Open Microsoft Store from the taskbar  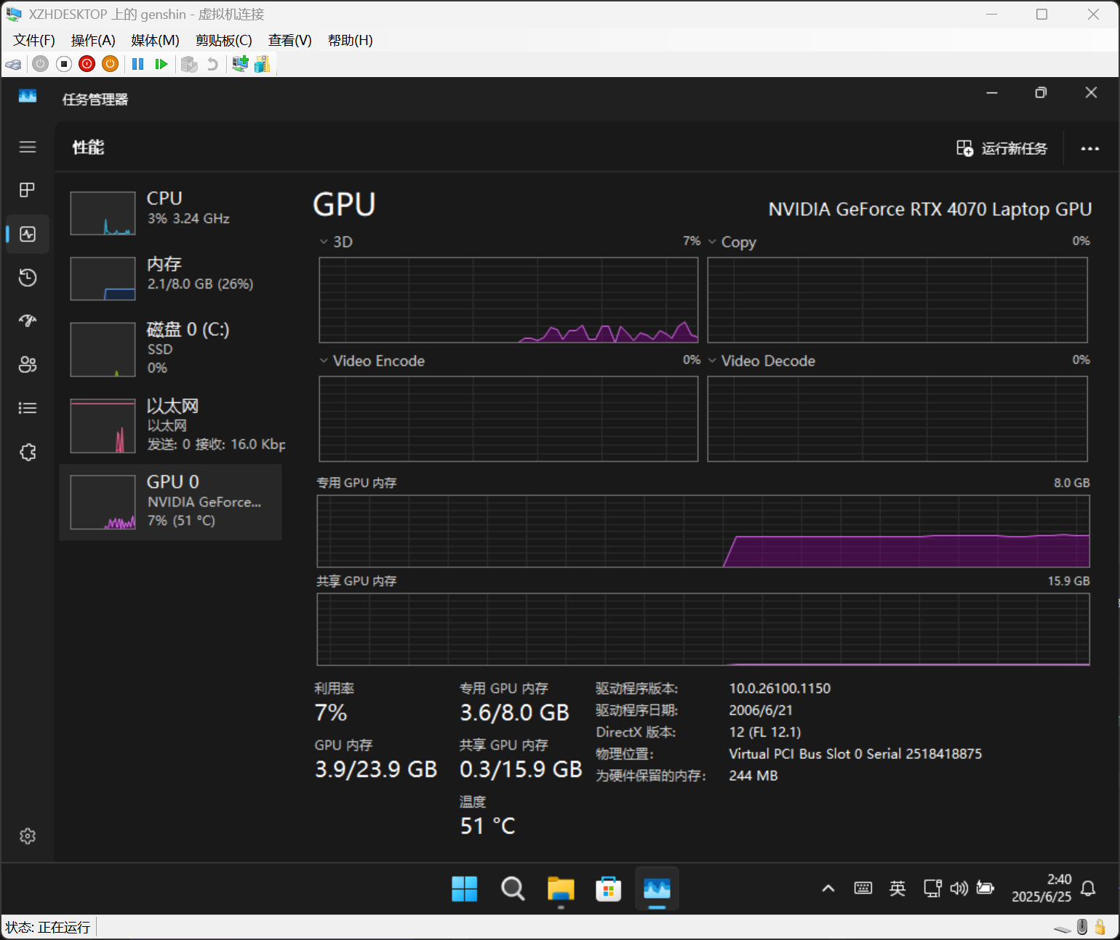609,888
